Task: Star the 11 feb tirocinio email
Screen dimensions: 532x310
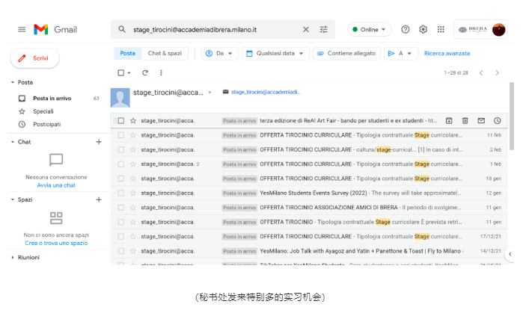Action: pos(133,135)
